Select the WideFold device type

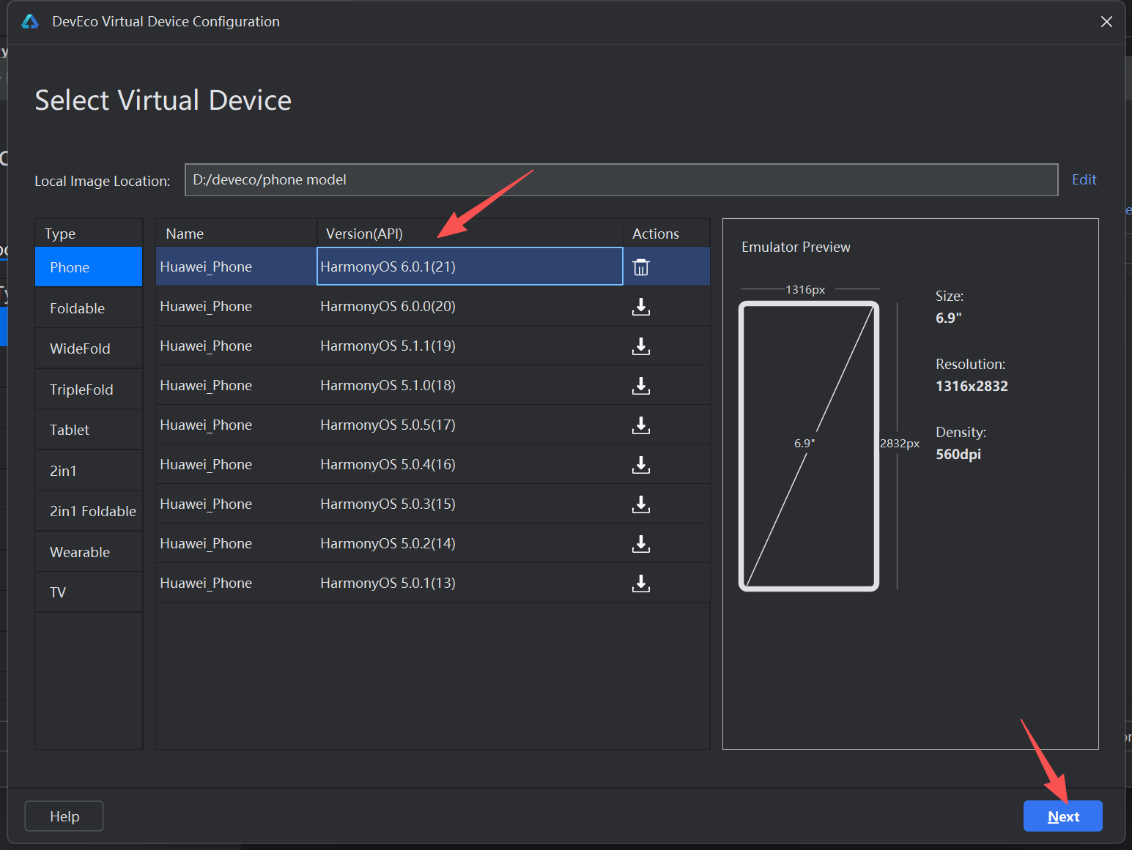(89, 348)
